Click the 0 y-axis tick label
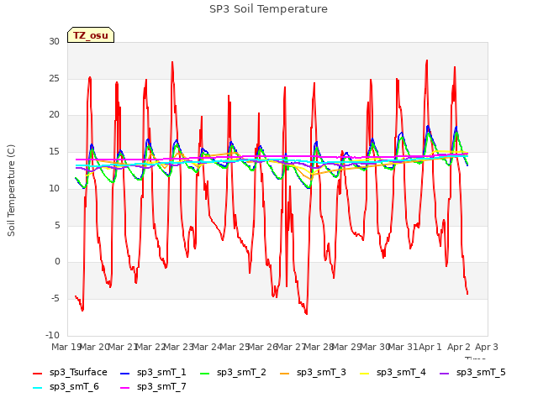 [x=57, y=262]
